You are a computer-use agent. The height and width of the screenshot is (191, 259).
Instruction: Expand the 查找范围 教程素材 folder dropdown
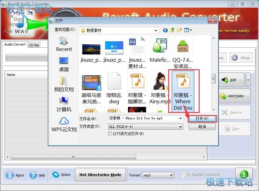156,30
